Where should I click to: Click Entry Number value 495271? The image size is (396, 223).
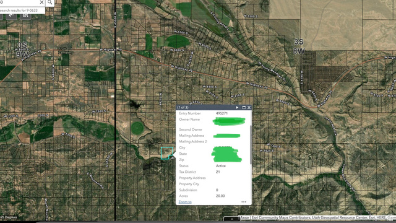click(222, 113)
